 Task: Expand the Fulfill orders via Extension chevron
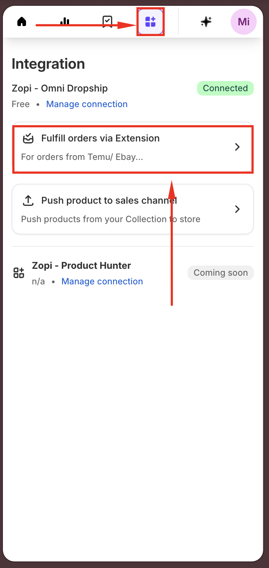tap(237, 147)
